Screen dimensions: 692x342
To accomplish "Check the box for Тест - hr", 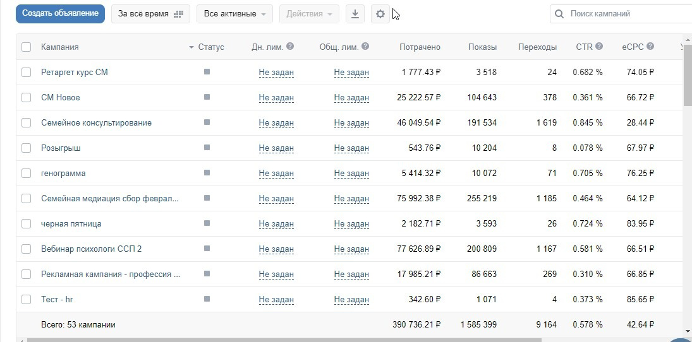I will tap(26, 300).
